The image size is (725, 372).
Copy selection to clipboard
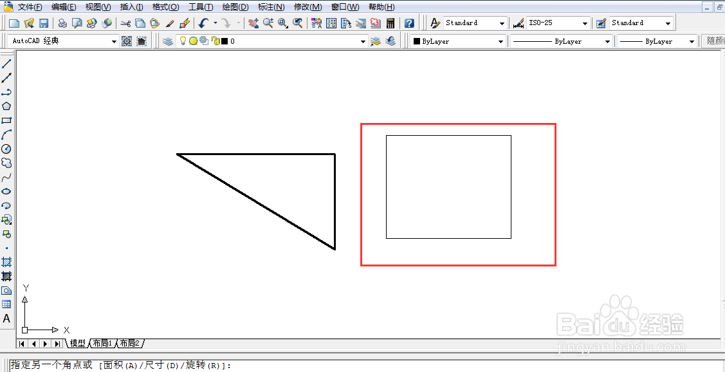[140, 23]
